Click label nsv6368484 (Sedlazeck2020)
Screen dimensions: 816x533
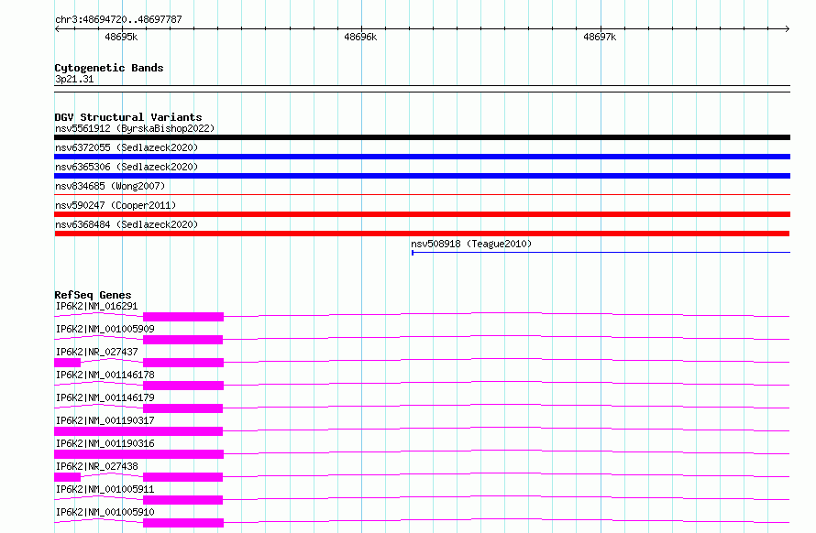127,224
